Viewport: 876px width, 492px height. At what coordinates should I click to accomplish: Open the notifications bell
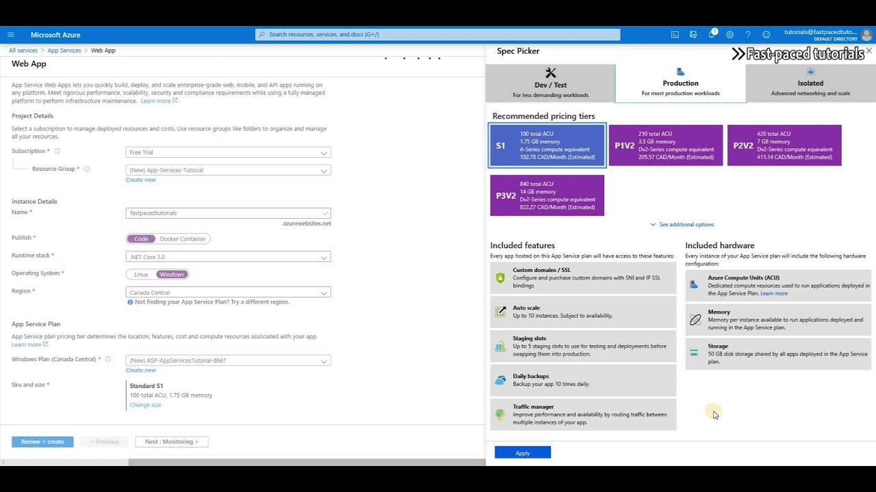712,34
